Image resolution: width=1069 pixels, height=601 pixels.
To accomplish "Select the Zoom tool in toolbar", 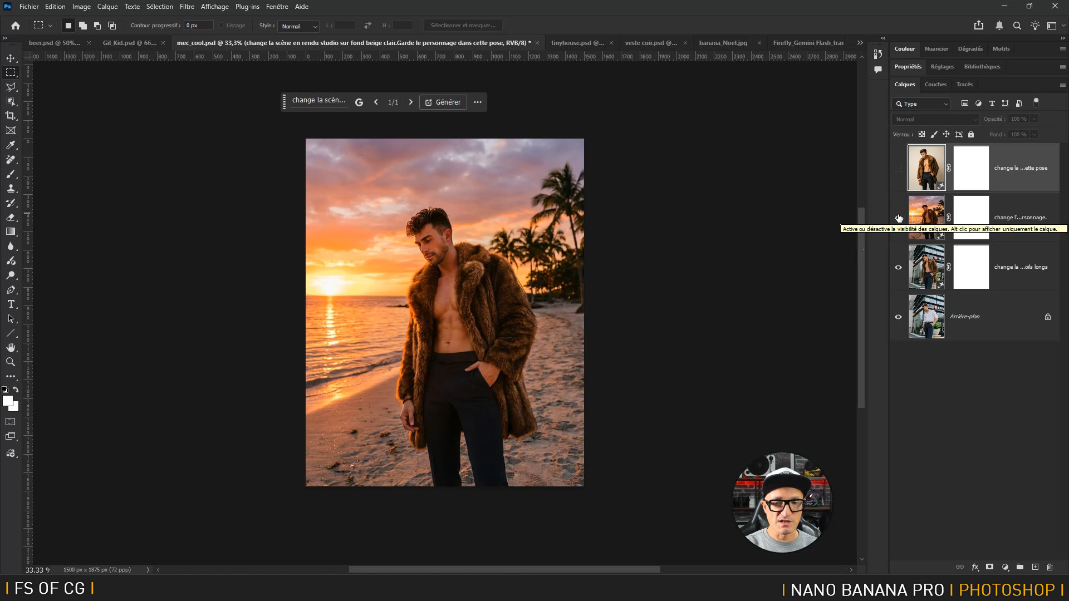I will pos(11,362).
